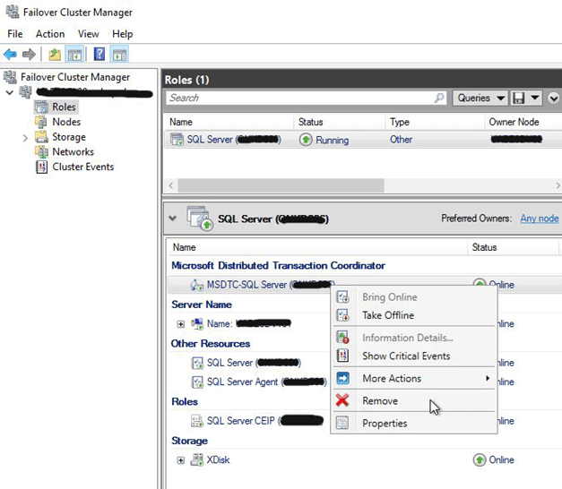The width and height of the screenshot is (562, 489).
Task: Select the XDisk storage row text
Action: point(218,459)
